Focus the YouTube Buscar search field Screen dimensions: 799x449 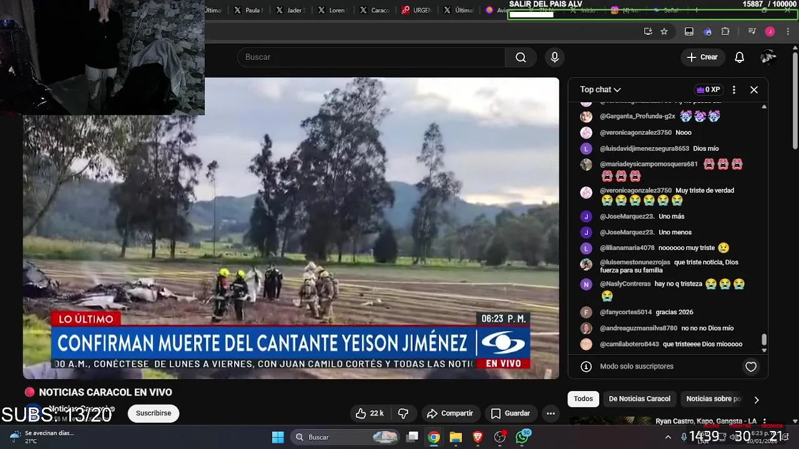click(x=371, y=57)
